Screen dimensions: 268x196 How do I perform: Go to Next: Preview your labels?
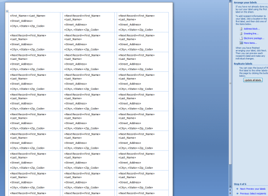253,189
